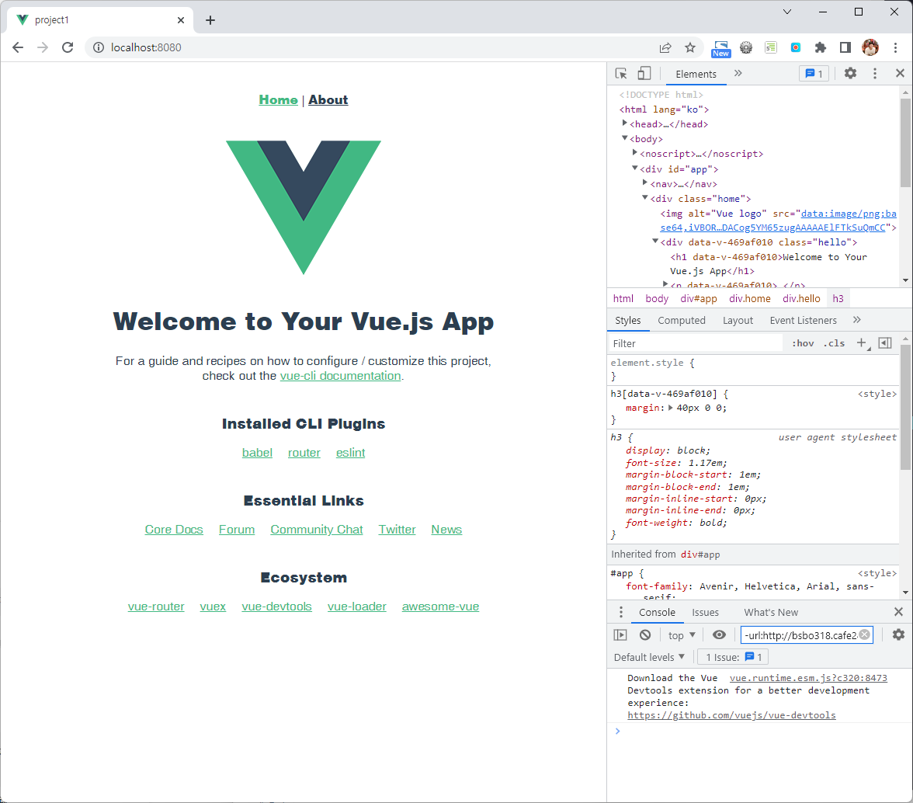Expand the nav element node

[x=645, y=182]
